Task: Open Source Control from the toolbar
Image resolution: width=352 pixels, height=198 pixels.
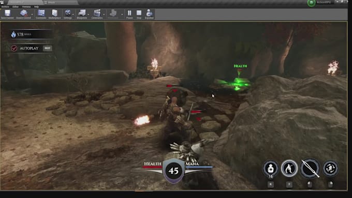Action: (23, 14)
